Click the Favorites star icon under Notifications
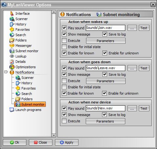The image size is (157, 149). click(18, 88)
